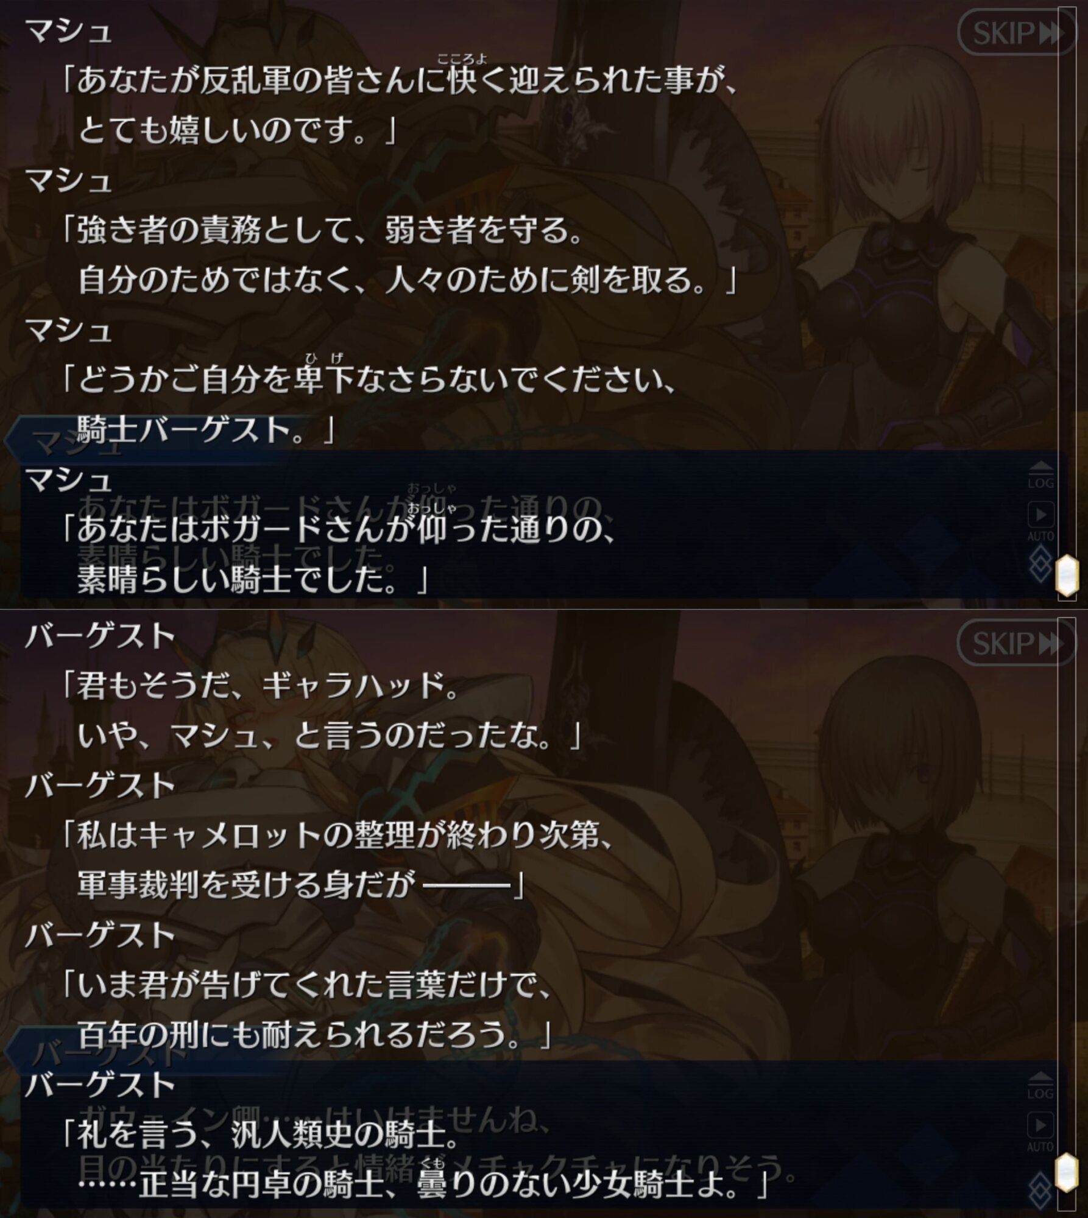Image resolution: width=1088 pixels, height=1218 pixels.
Task: Toggle AUTO play in the マシュ dialogue panel
Action: point(1040,522)
